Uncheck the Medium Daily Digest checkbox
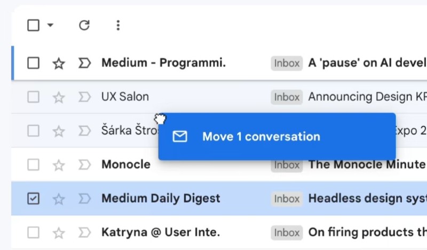 (33, 199)
